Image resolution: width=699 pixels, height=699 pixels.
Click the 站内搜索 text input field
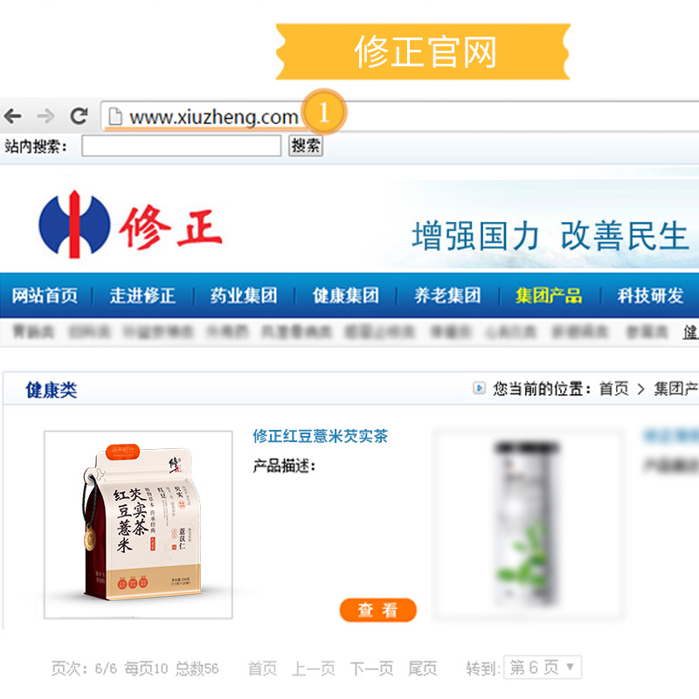182,146
